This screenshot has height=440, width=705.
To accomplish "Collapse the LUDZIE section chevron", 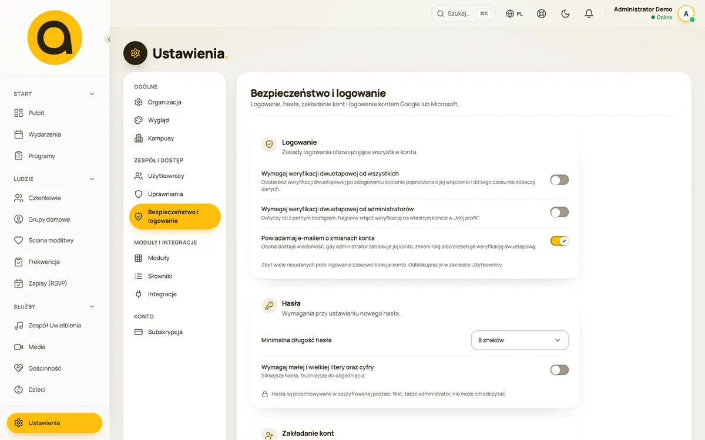I will 92,179.
